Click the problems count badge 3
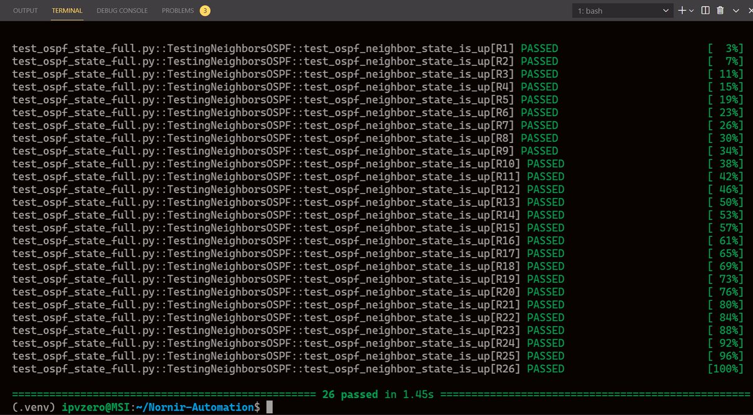The width and height of the screenshot is (753, 415). 205,11
